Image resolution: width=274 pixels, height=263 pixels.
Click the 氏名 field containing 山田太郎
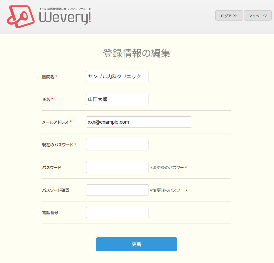tap(117, 99)
